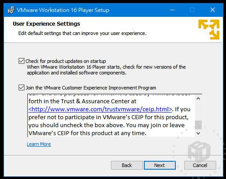Minimize the setup window

pyautogui.click(x=172, y=10)
